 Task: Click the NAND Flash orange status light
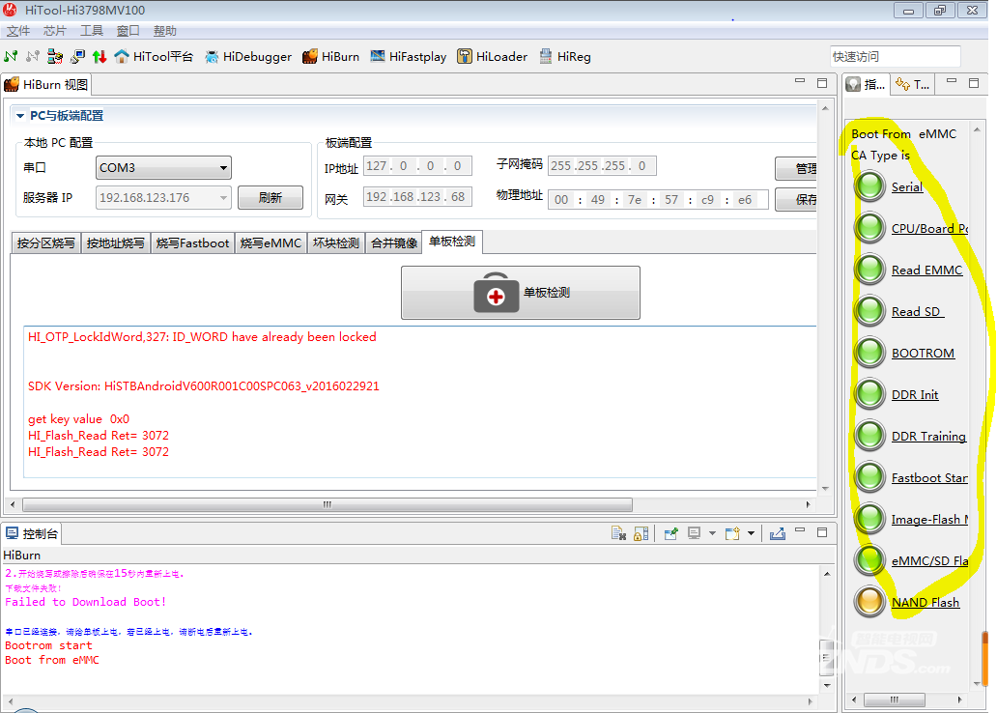pos(869,601)
